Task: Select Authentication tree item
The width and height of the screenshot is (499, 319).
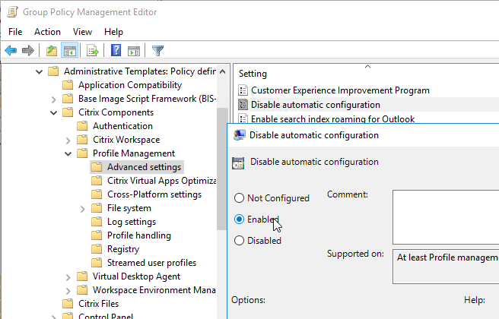Action: pyautogui.click(x=122, y=126)
